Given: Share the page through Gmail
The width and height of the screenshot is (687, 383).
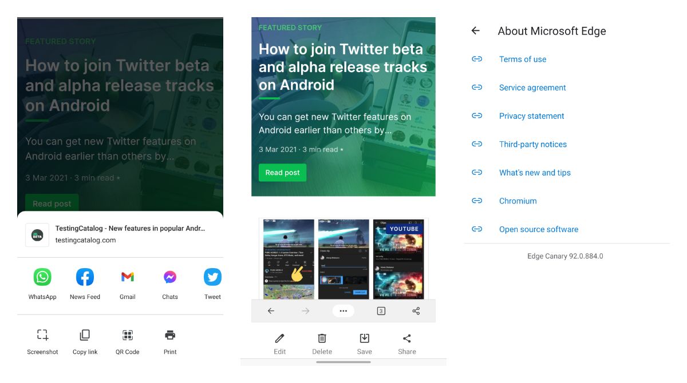Looking at the screenshot, I should click(128, 277).
